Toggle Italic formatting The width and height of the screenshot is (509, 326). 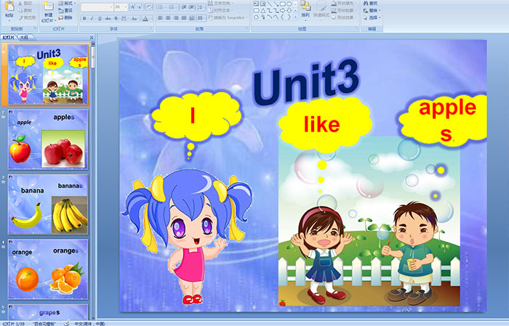click(92, 18)
